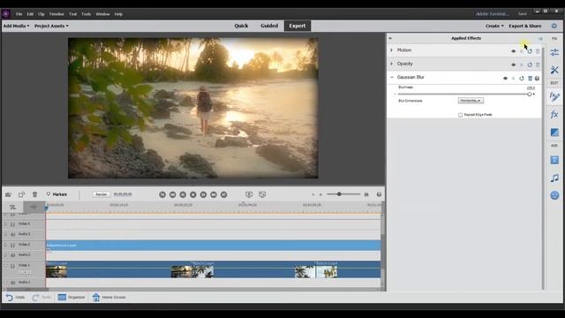Open the Create dropdown

[494, 26]
